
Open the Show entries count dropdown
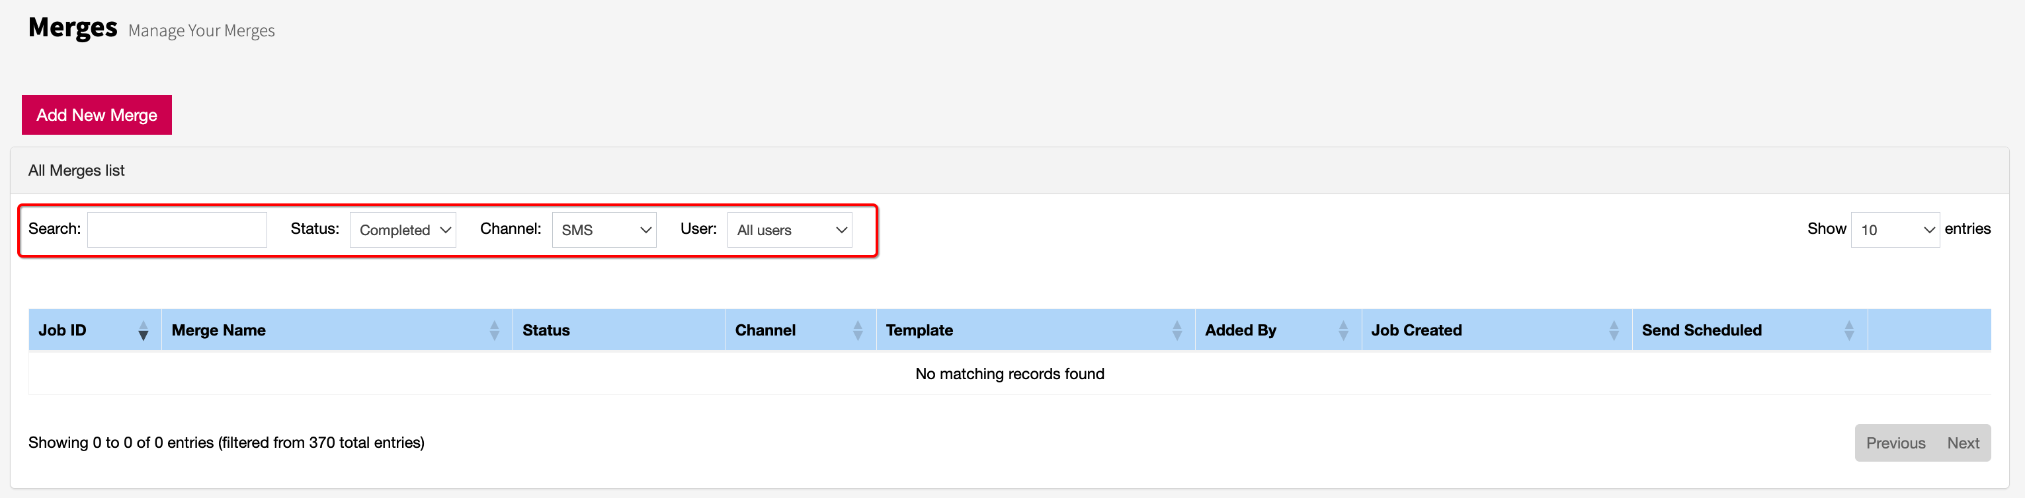point(1895,229)
